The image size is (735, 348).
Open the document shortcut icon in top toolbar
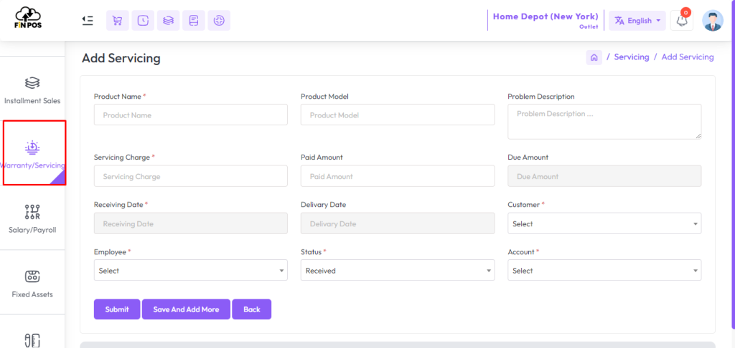point(194,21)
